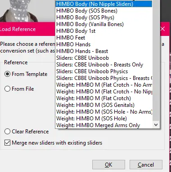171x172 pixels.
Task: Pick the HIMBO Hands entry
Action: 104,44
